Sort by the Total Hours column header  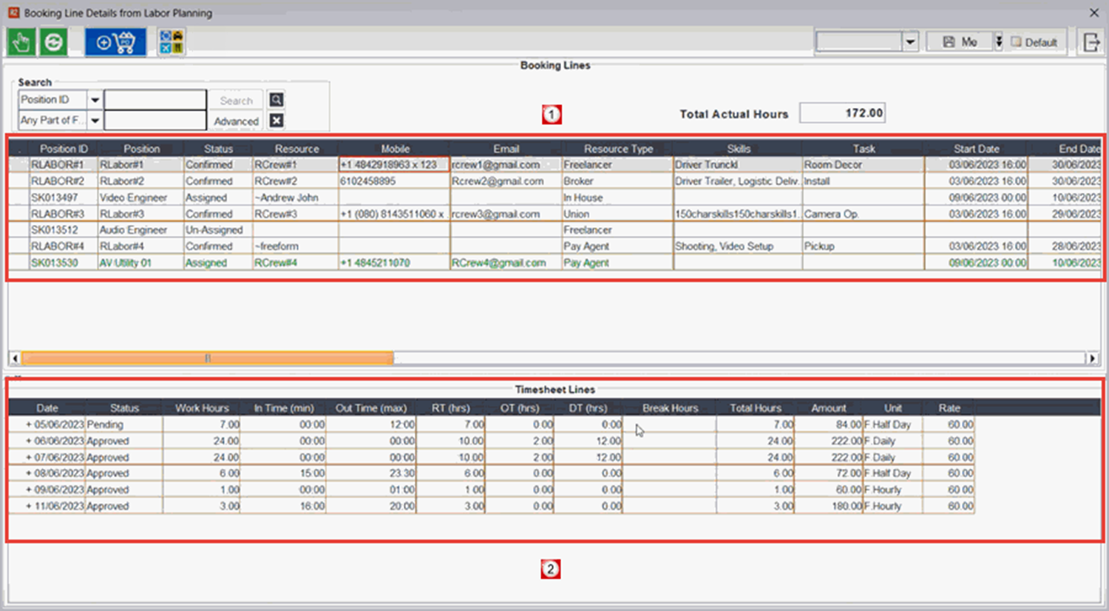[755, 408]
